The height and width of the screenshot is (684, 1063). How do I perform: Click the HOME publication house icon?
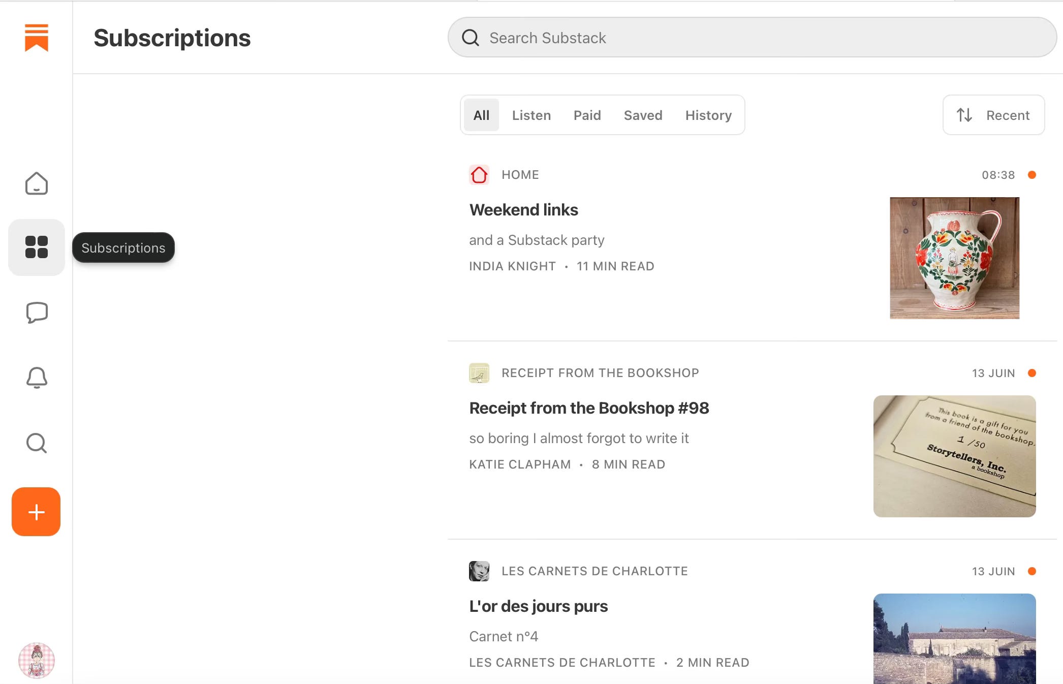479,175
